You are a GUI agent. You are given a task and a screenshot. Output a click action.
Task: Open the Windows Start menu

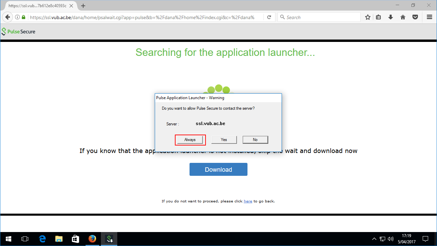pos(8,239)
